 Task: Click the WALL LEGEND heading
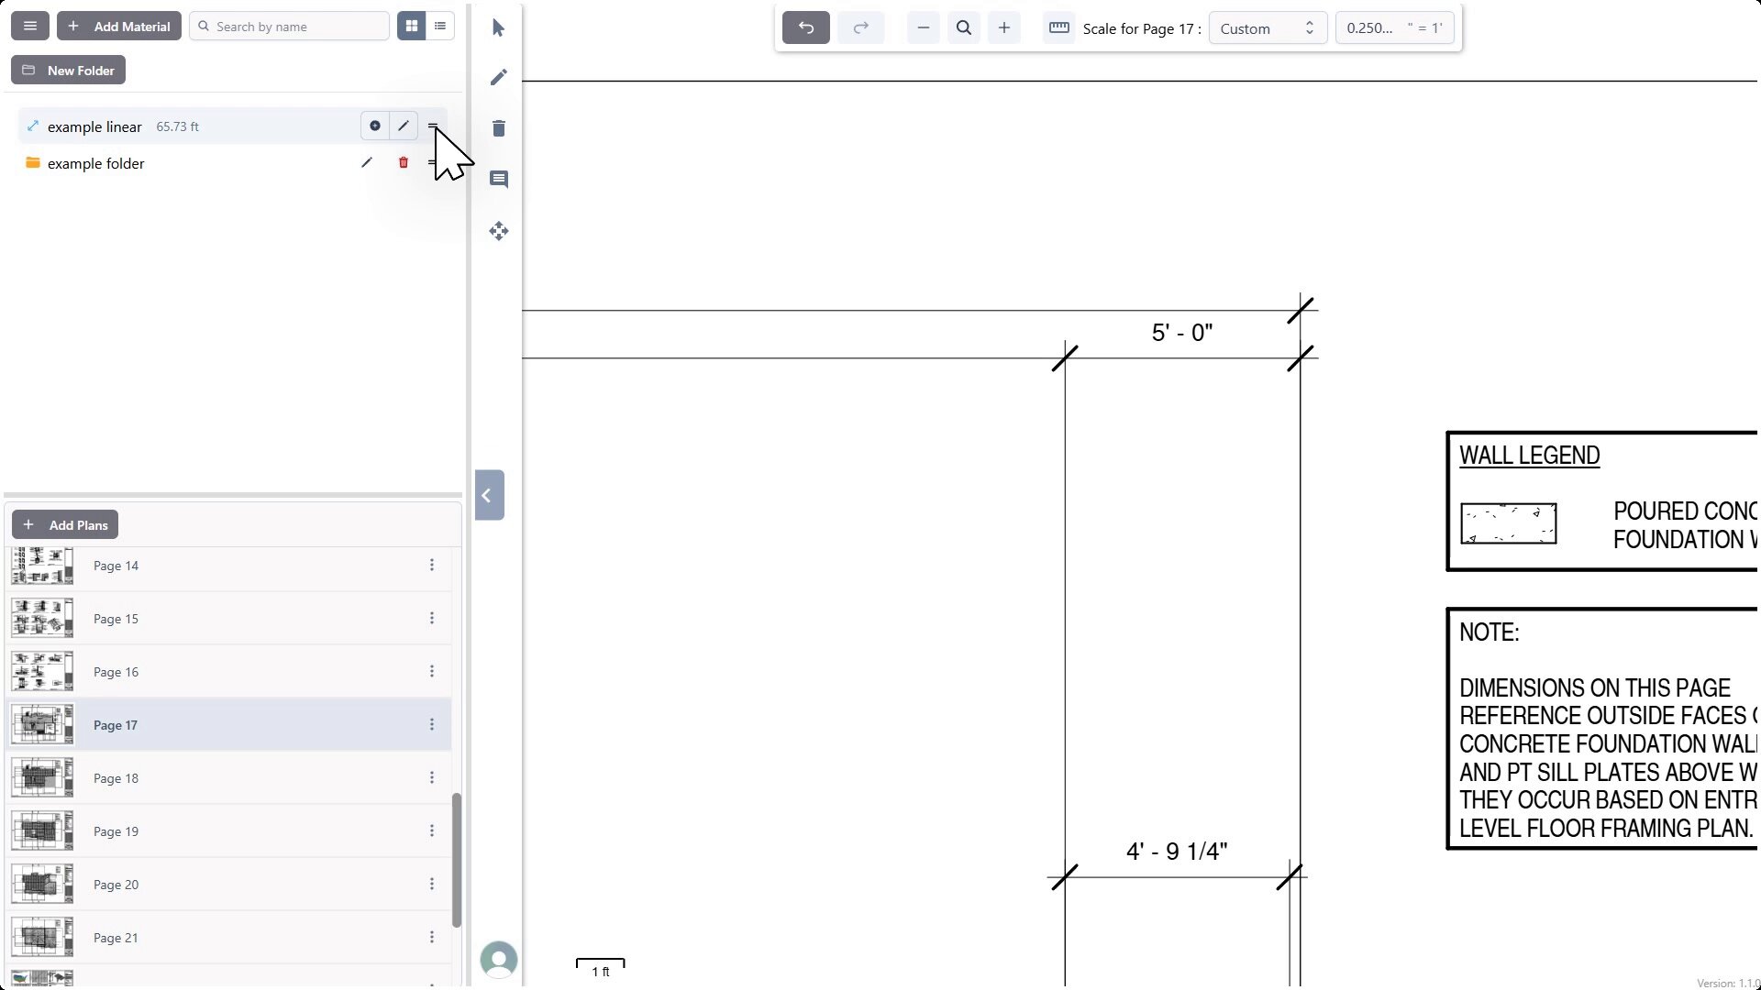point(1530,456)
